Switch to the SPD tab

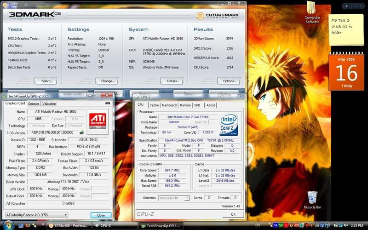[x=197, y=105]
